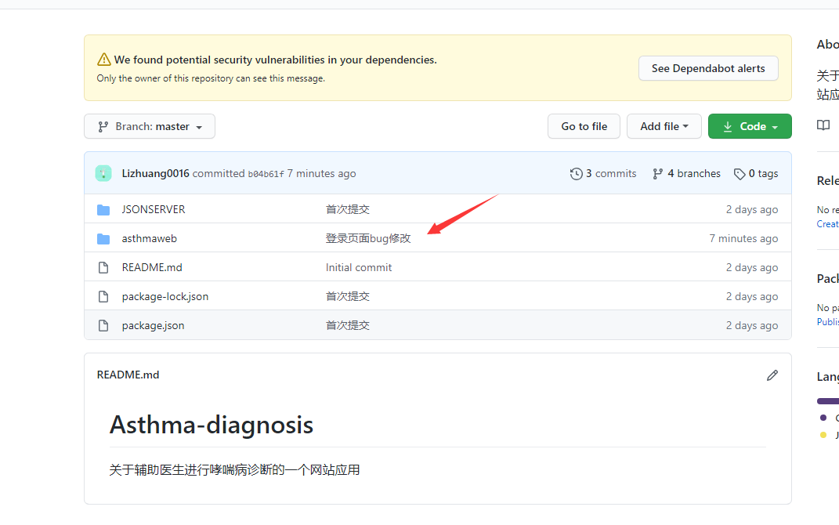Edit README with pencil icon
The image size is (839, 525).
772,375
